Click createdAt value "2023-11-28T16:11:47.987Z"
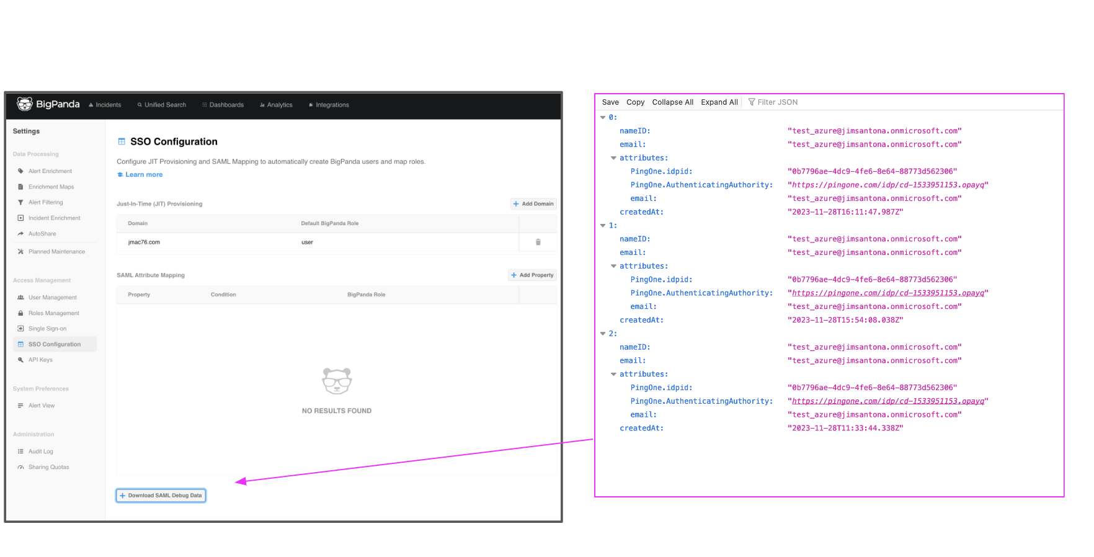1094x557 pixels. 845,212
